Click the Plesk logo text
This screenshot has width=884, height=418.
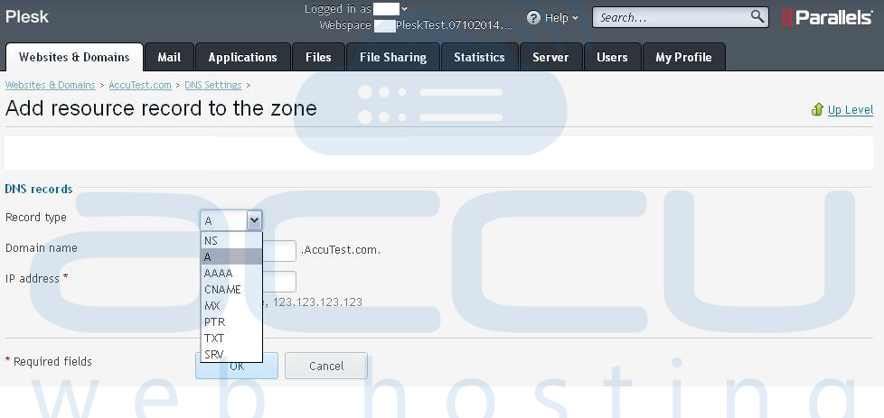[27, 16]
